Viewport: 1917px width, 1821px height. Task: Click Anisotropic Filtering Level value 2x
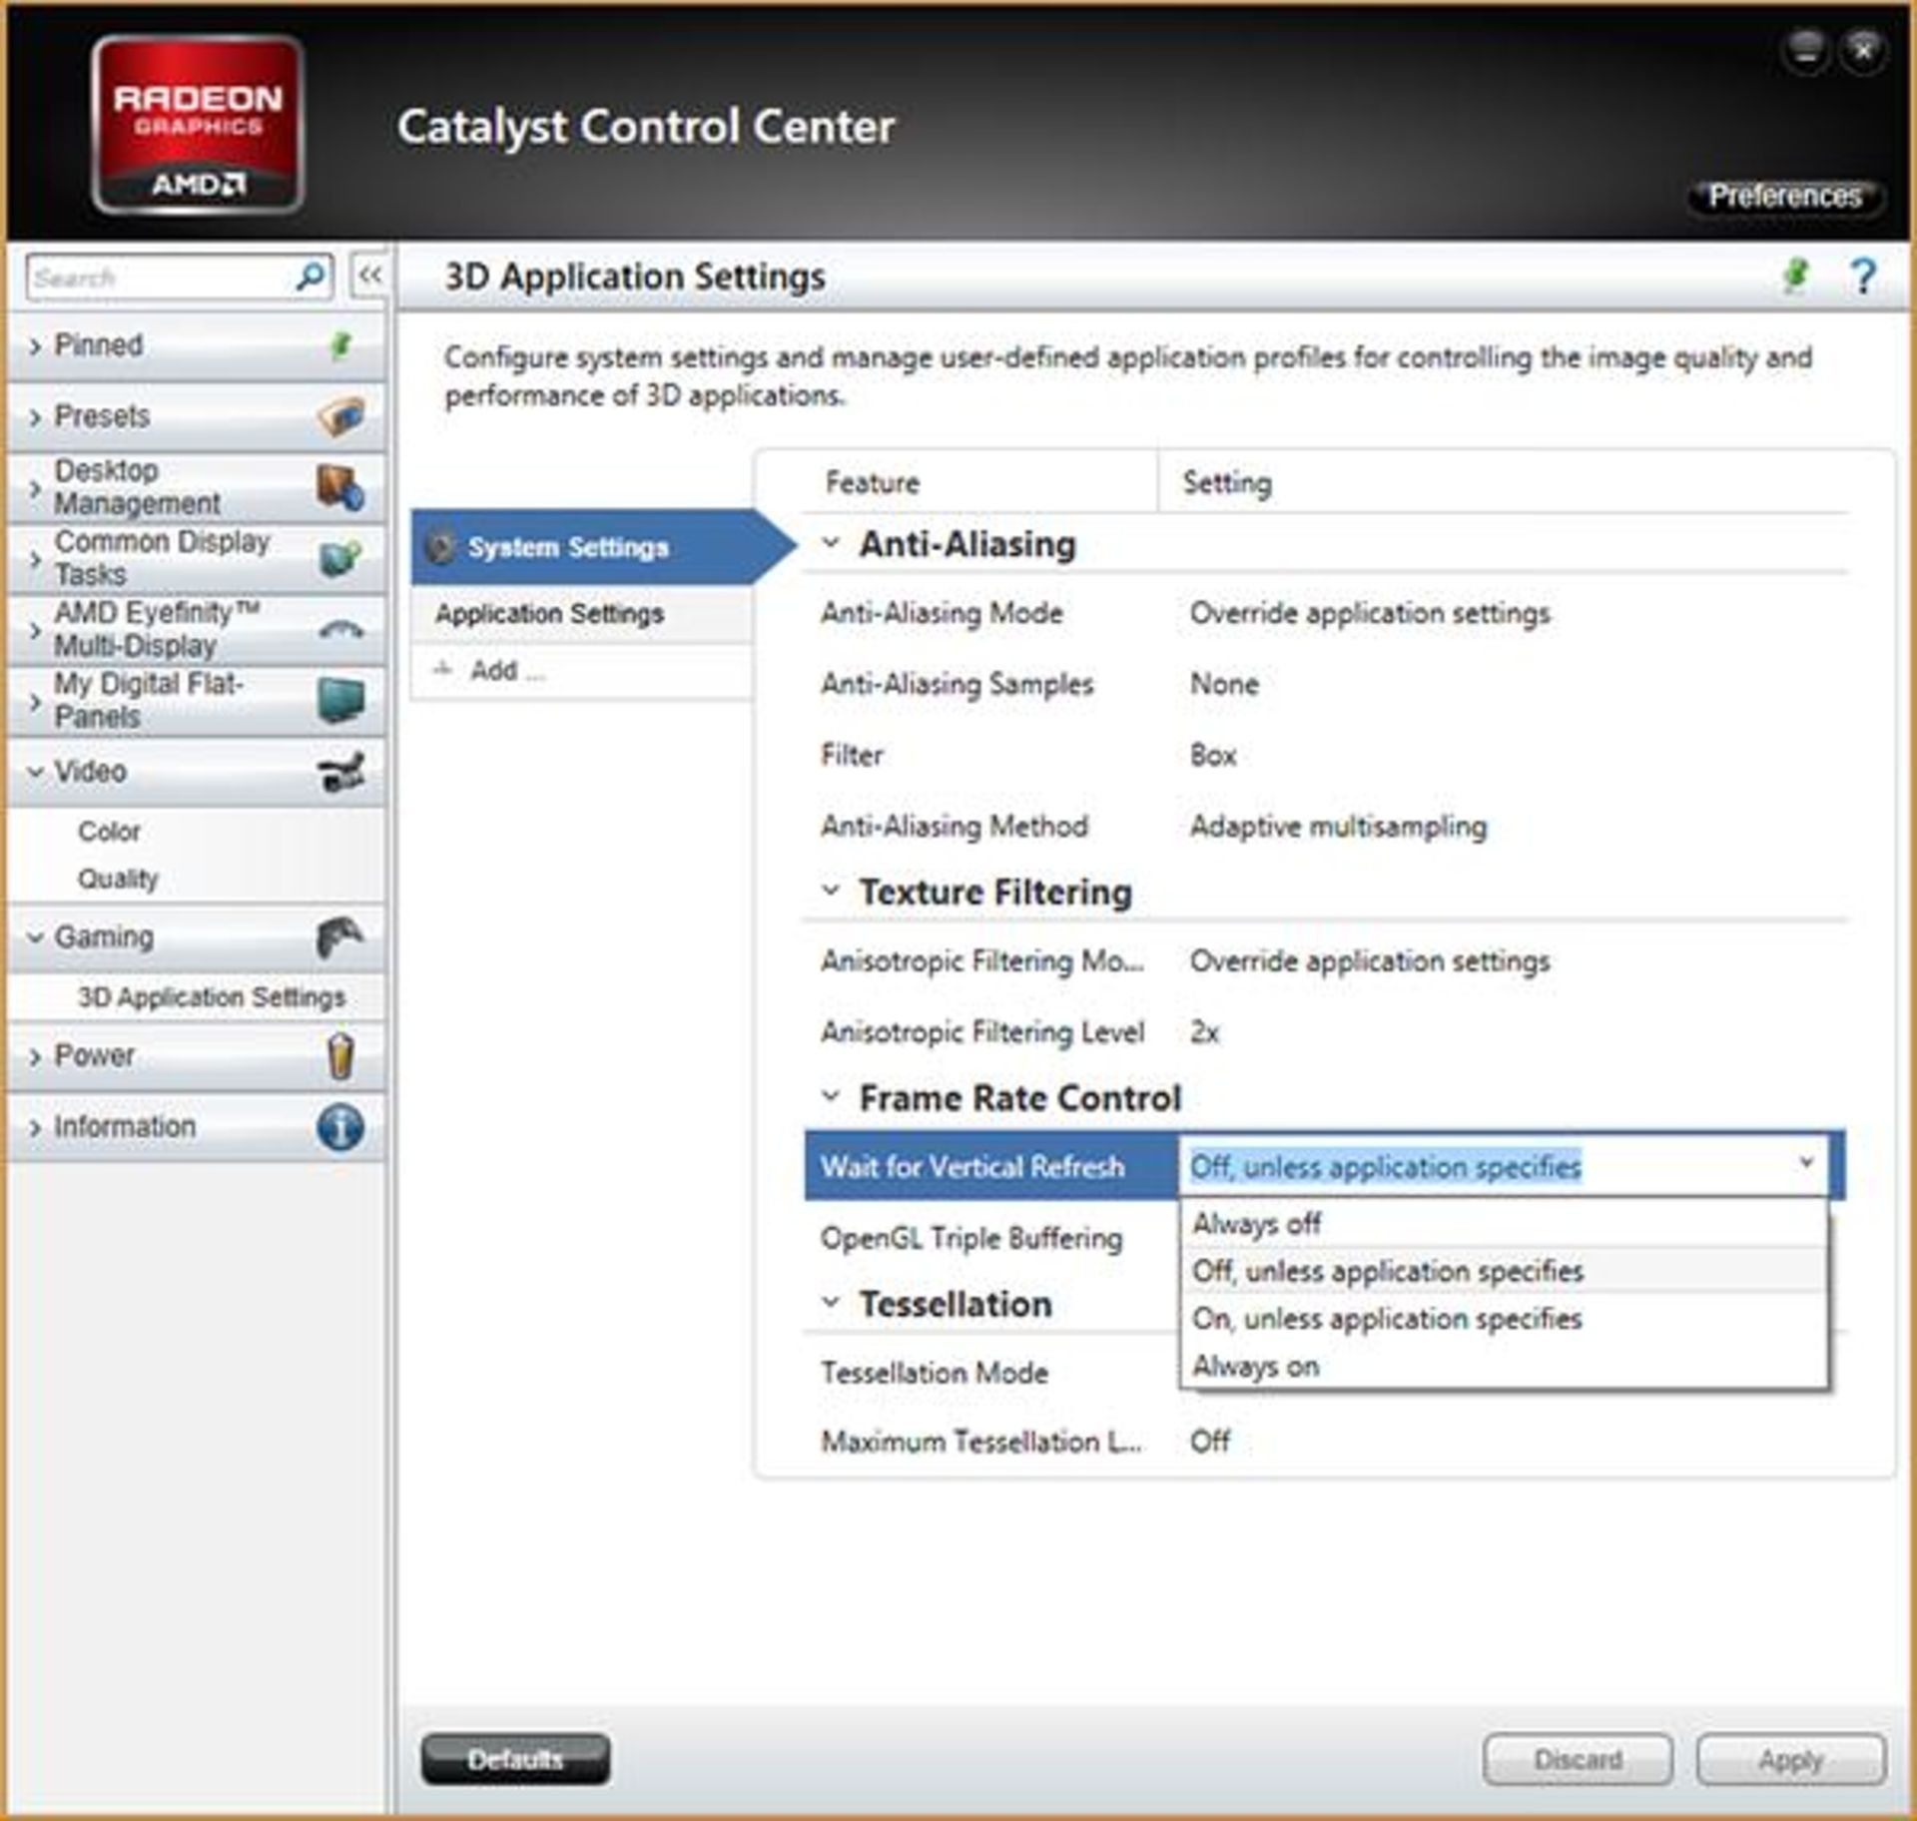click(1204, 1032)
